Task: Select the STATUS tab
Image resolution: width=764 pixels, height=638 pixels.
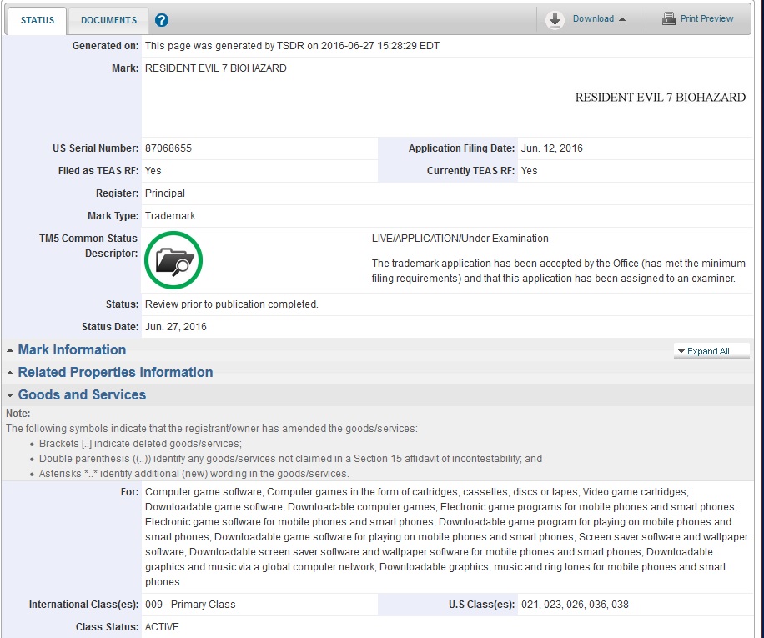Action: (38, 20)
